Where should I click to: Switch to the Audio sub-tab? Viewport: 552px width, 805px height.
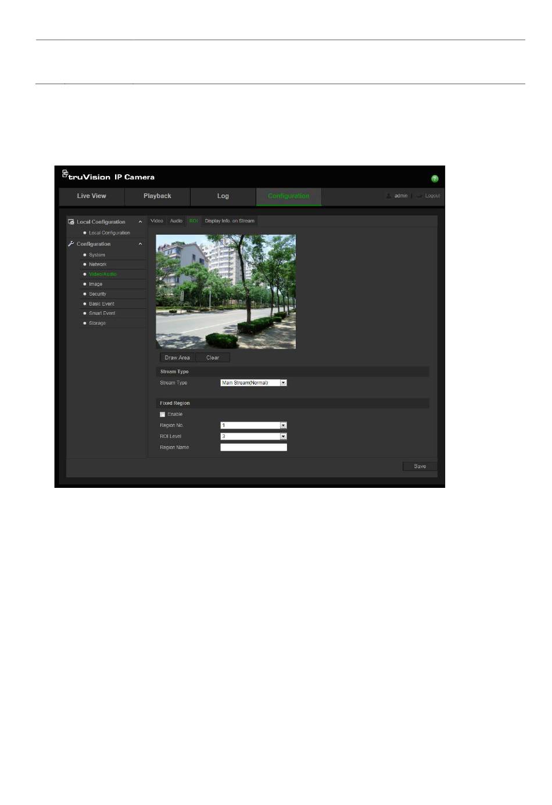click(x=176, y=221)
